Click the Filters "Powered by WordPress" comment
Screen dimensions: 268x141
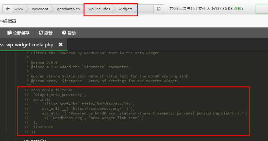[x=94, y=53]
